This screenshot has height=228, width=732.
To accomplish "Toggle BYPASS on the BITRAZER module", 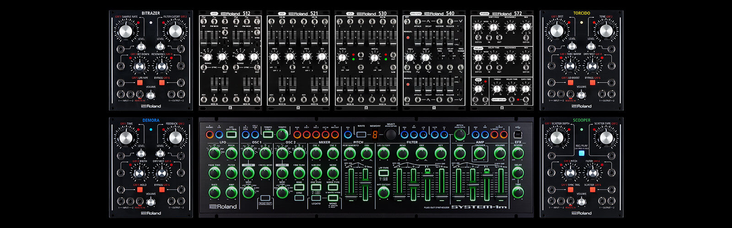I will [x=161, y=83].
